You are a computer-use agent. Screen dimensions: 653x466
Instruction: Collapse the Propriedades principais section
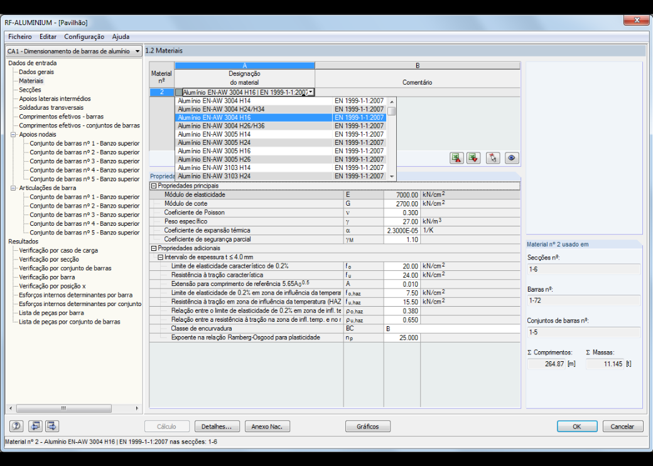[154, 186]
